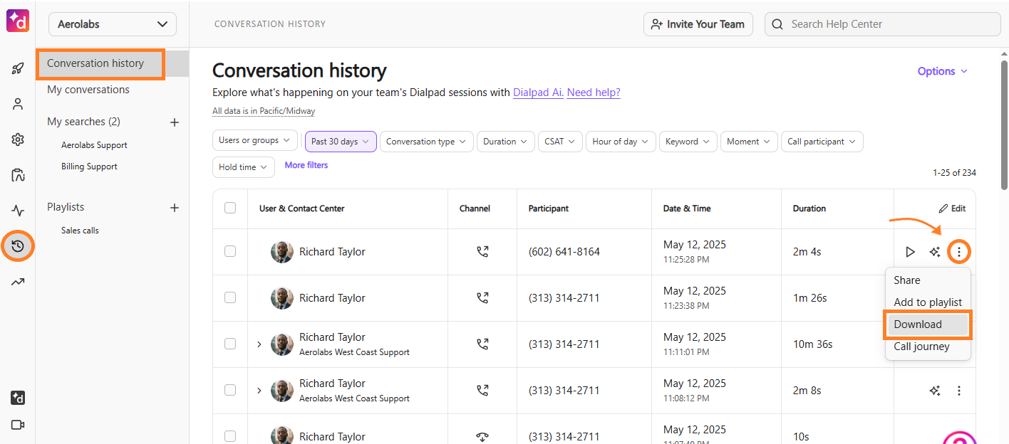Viewport: 1009px width, 444px height.
Task: Open the analytics trend arrow icon
Action: point(18,282)
